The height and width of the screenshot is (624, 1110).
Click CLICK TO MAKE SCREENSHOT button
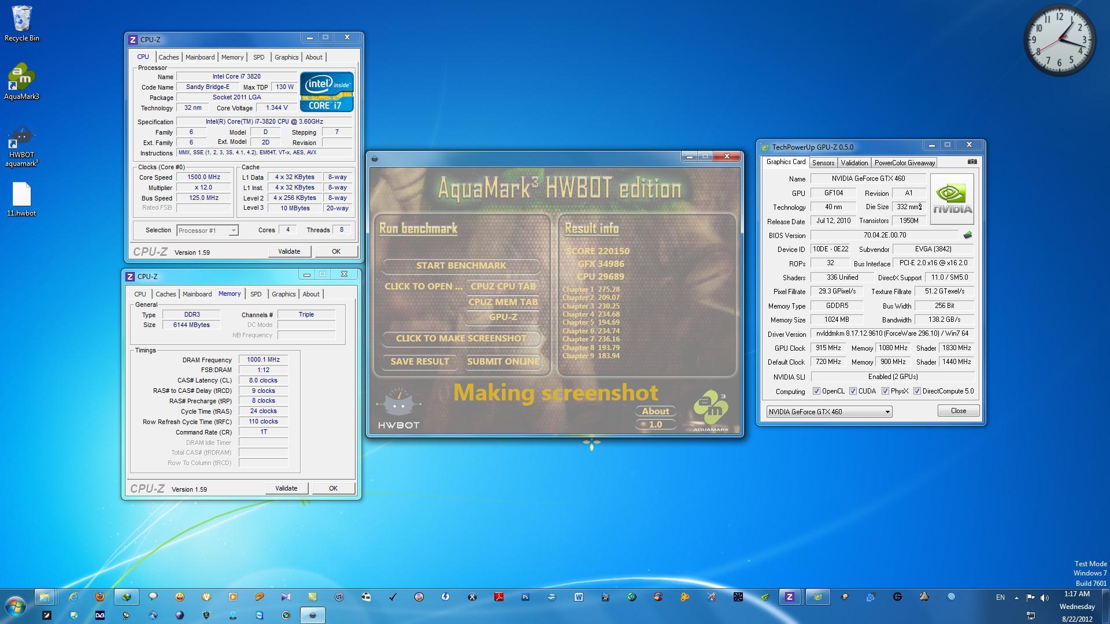(461, 339)
